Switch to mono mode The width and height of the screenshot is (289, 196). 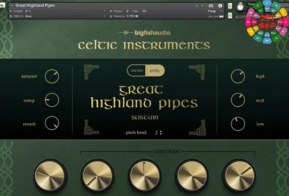coord(137,70)
